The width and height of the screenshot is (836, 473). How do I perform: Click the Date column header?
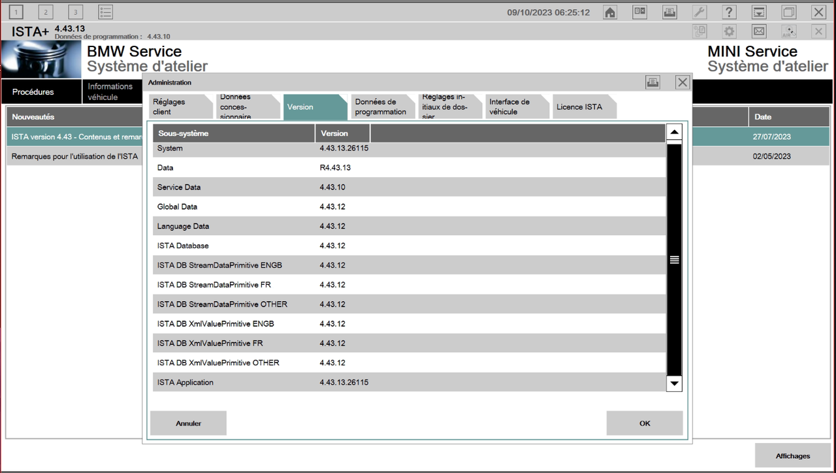[788, 117]
